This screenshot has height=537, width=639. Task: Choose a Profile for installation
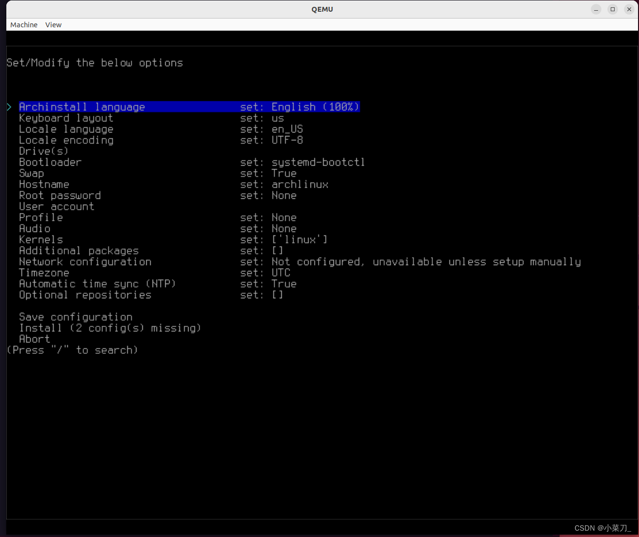click(40, 217)
